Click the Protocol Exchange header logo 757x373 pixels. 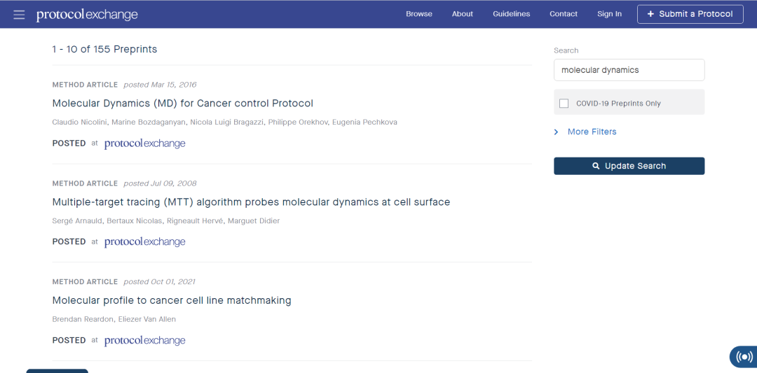coord(87,15)
